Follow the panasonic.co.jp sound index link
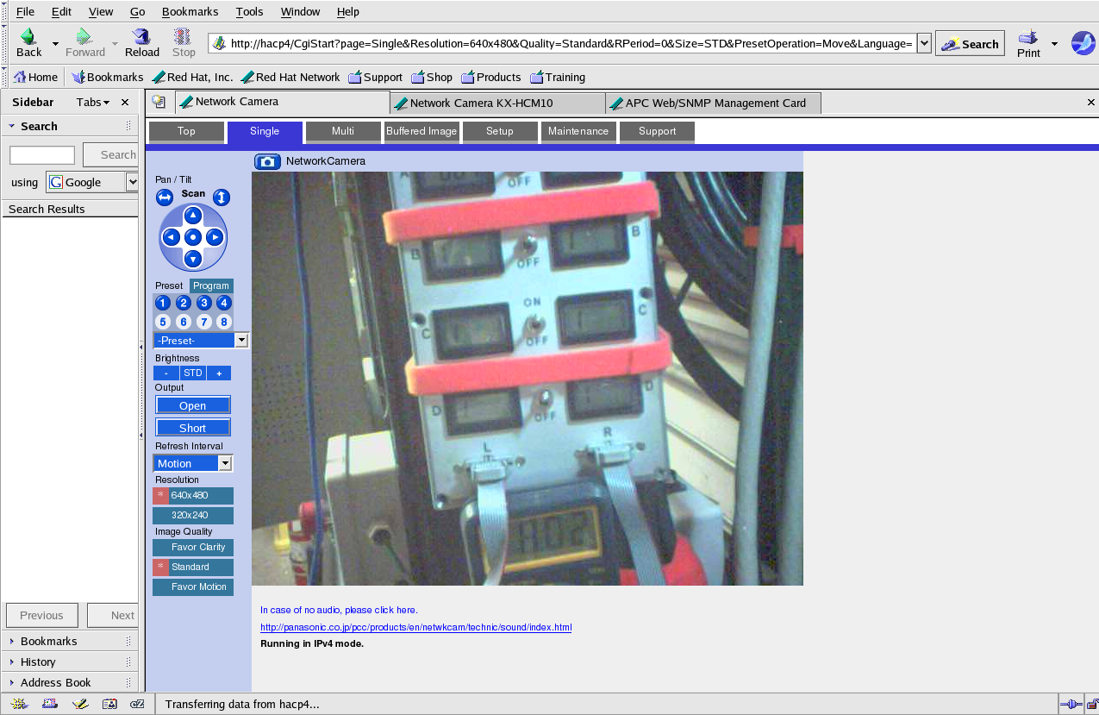1099x715 pixels. point(416,627)
